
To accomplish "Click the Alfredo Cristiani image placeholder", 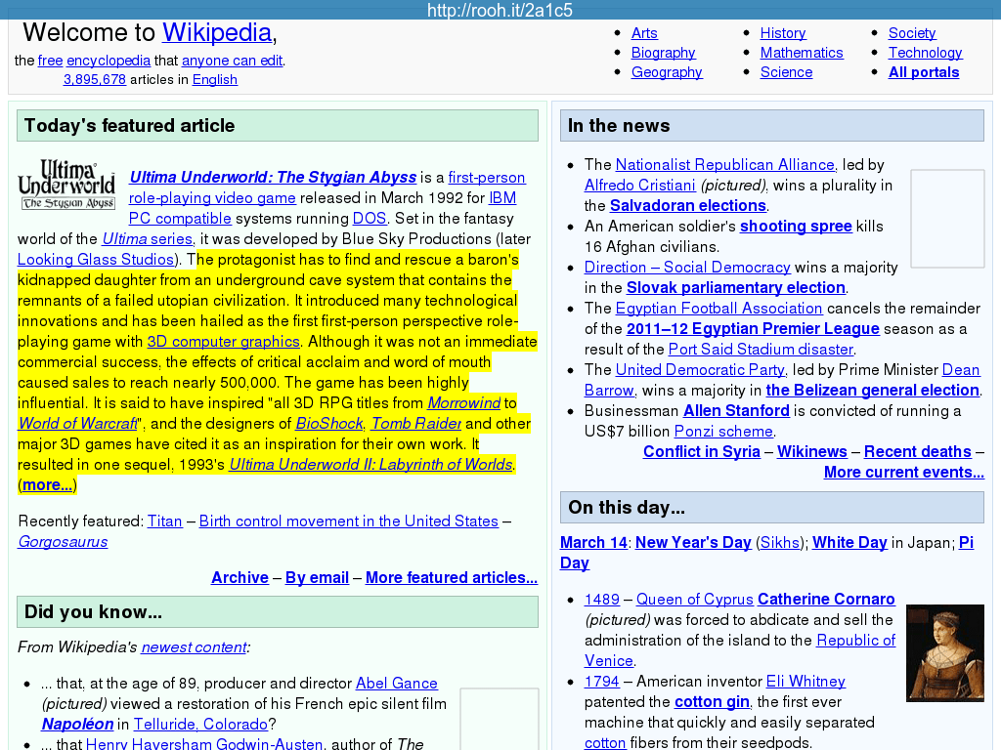I will (x=946, y=219).
